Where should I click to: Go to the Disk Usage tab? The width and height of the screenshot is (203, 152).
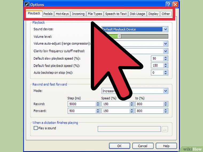click(137, 14)
